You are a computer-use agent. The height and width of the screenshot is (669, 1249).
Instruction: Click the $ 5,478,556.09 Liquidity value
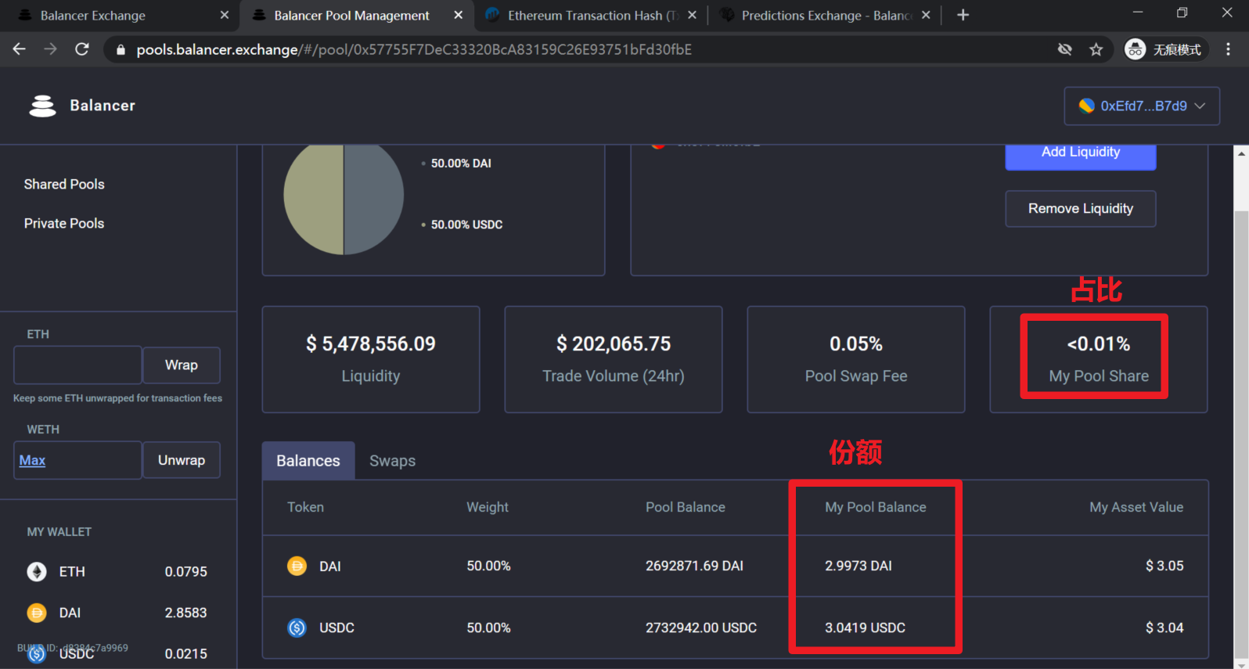click(371, 344)
